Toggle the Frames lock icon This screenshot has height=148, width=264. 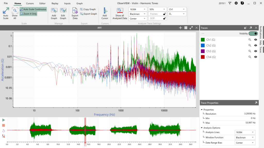[164, 14]
